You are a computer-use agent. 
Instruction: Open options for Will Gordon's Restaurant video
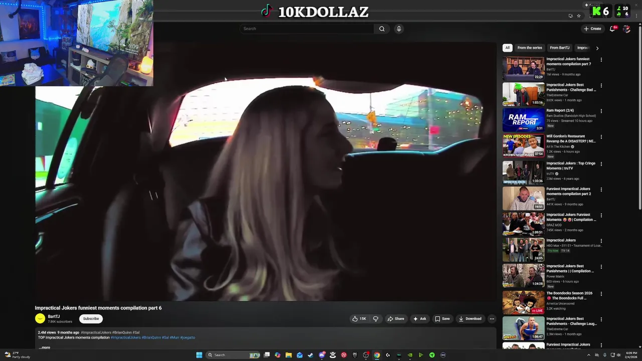pos(601,137)
